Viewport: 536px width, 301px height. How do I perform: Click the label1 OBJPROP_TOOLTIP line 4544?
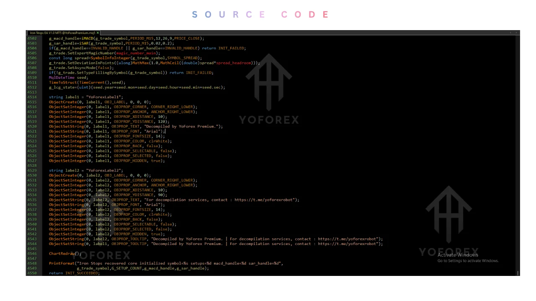[216, 244]
